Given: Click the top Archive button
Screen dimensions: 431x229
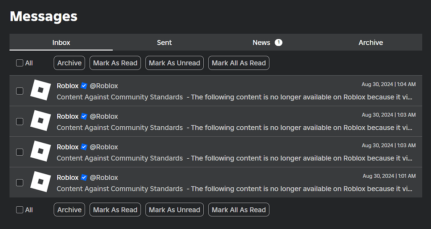Looking at the screenshot, I should [x=69, y=63].
